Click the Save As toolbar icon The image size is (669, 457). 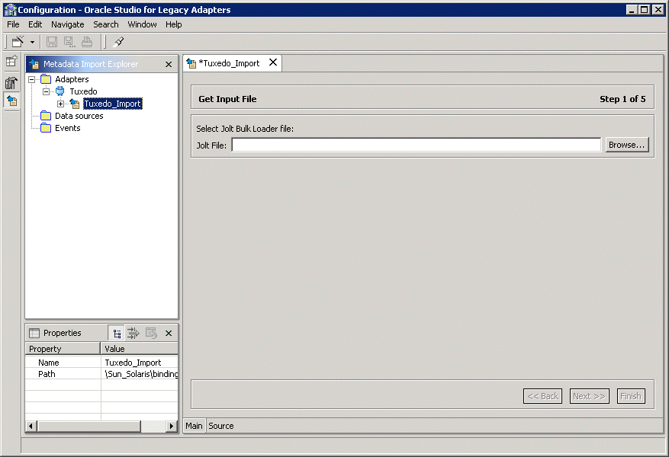pos(69,42)
